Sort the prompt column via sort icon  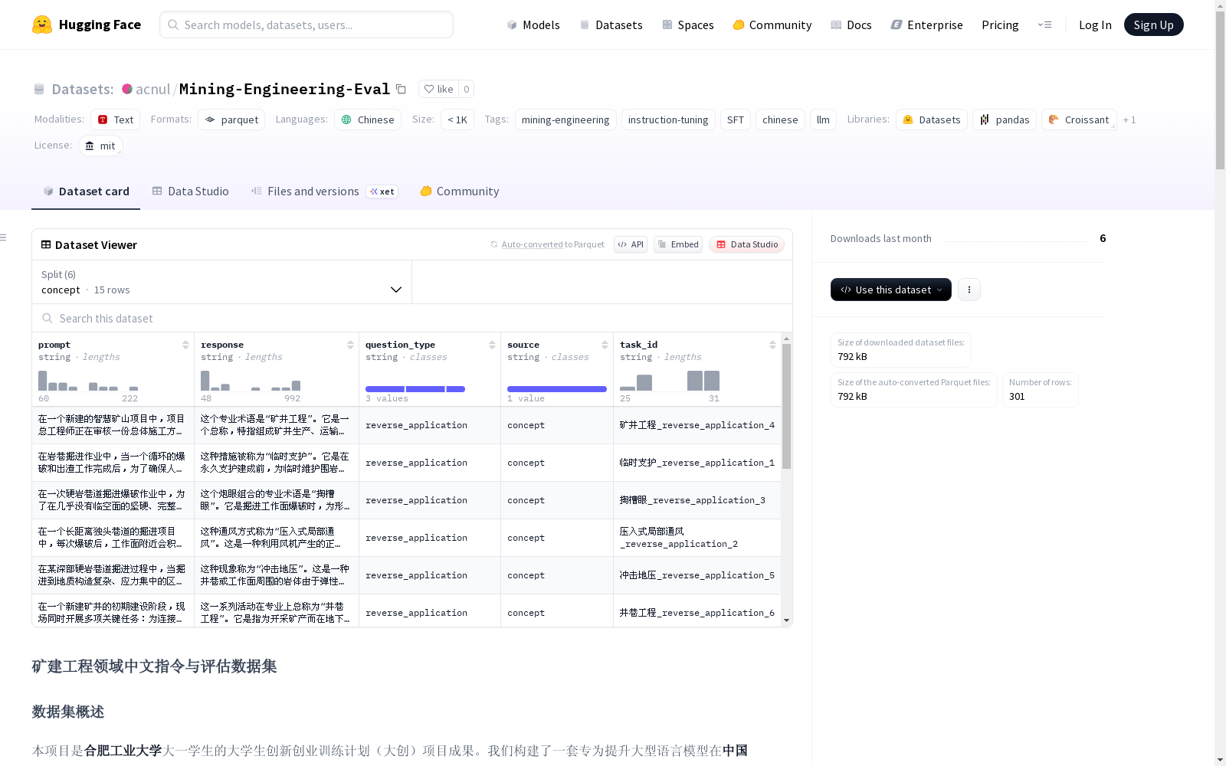tap(185, 345)
